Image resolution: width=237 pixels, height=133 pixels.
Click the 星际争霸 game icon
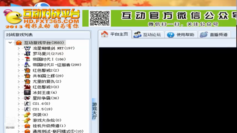(27, 98)
